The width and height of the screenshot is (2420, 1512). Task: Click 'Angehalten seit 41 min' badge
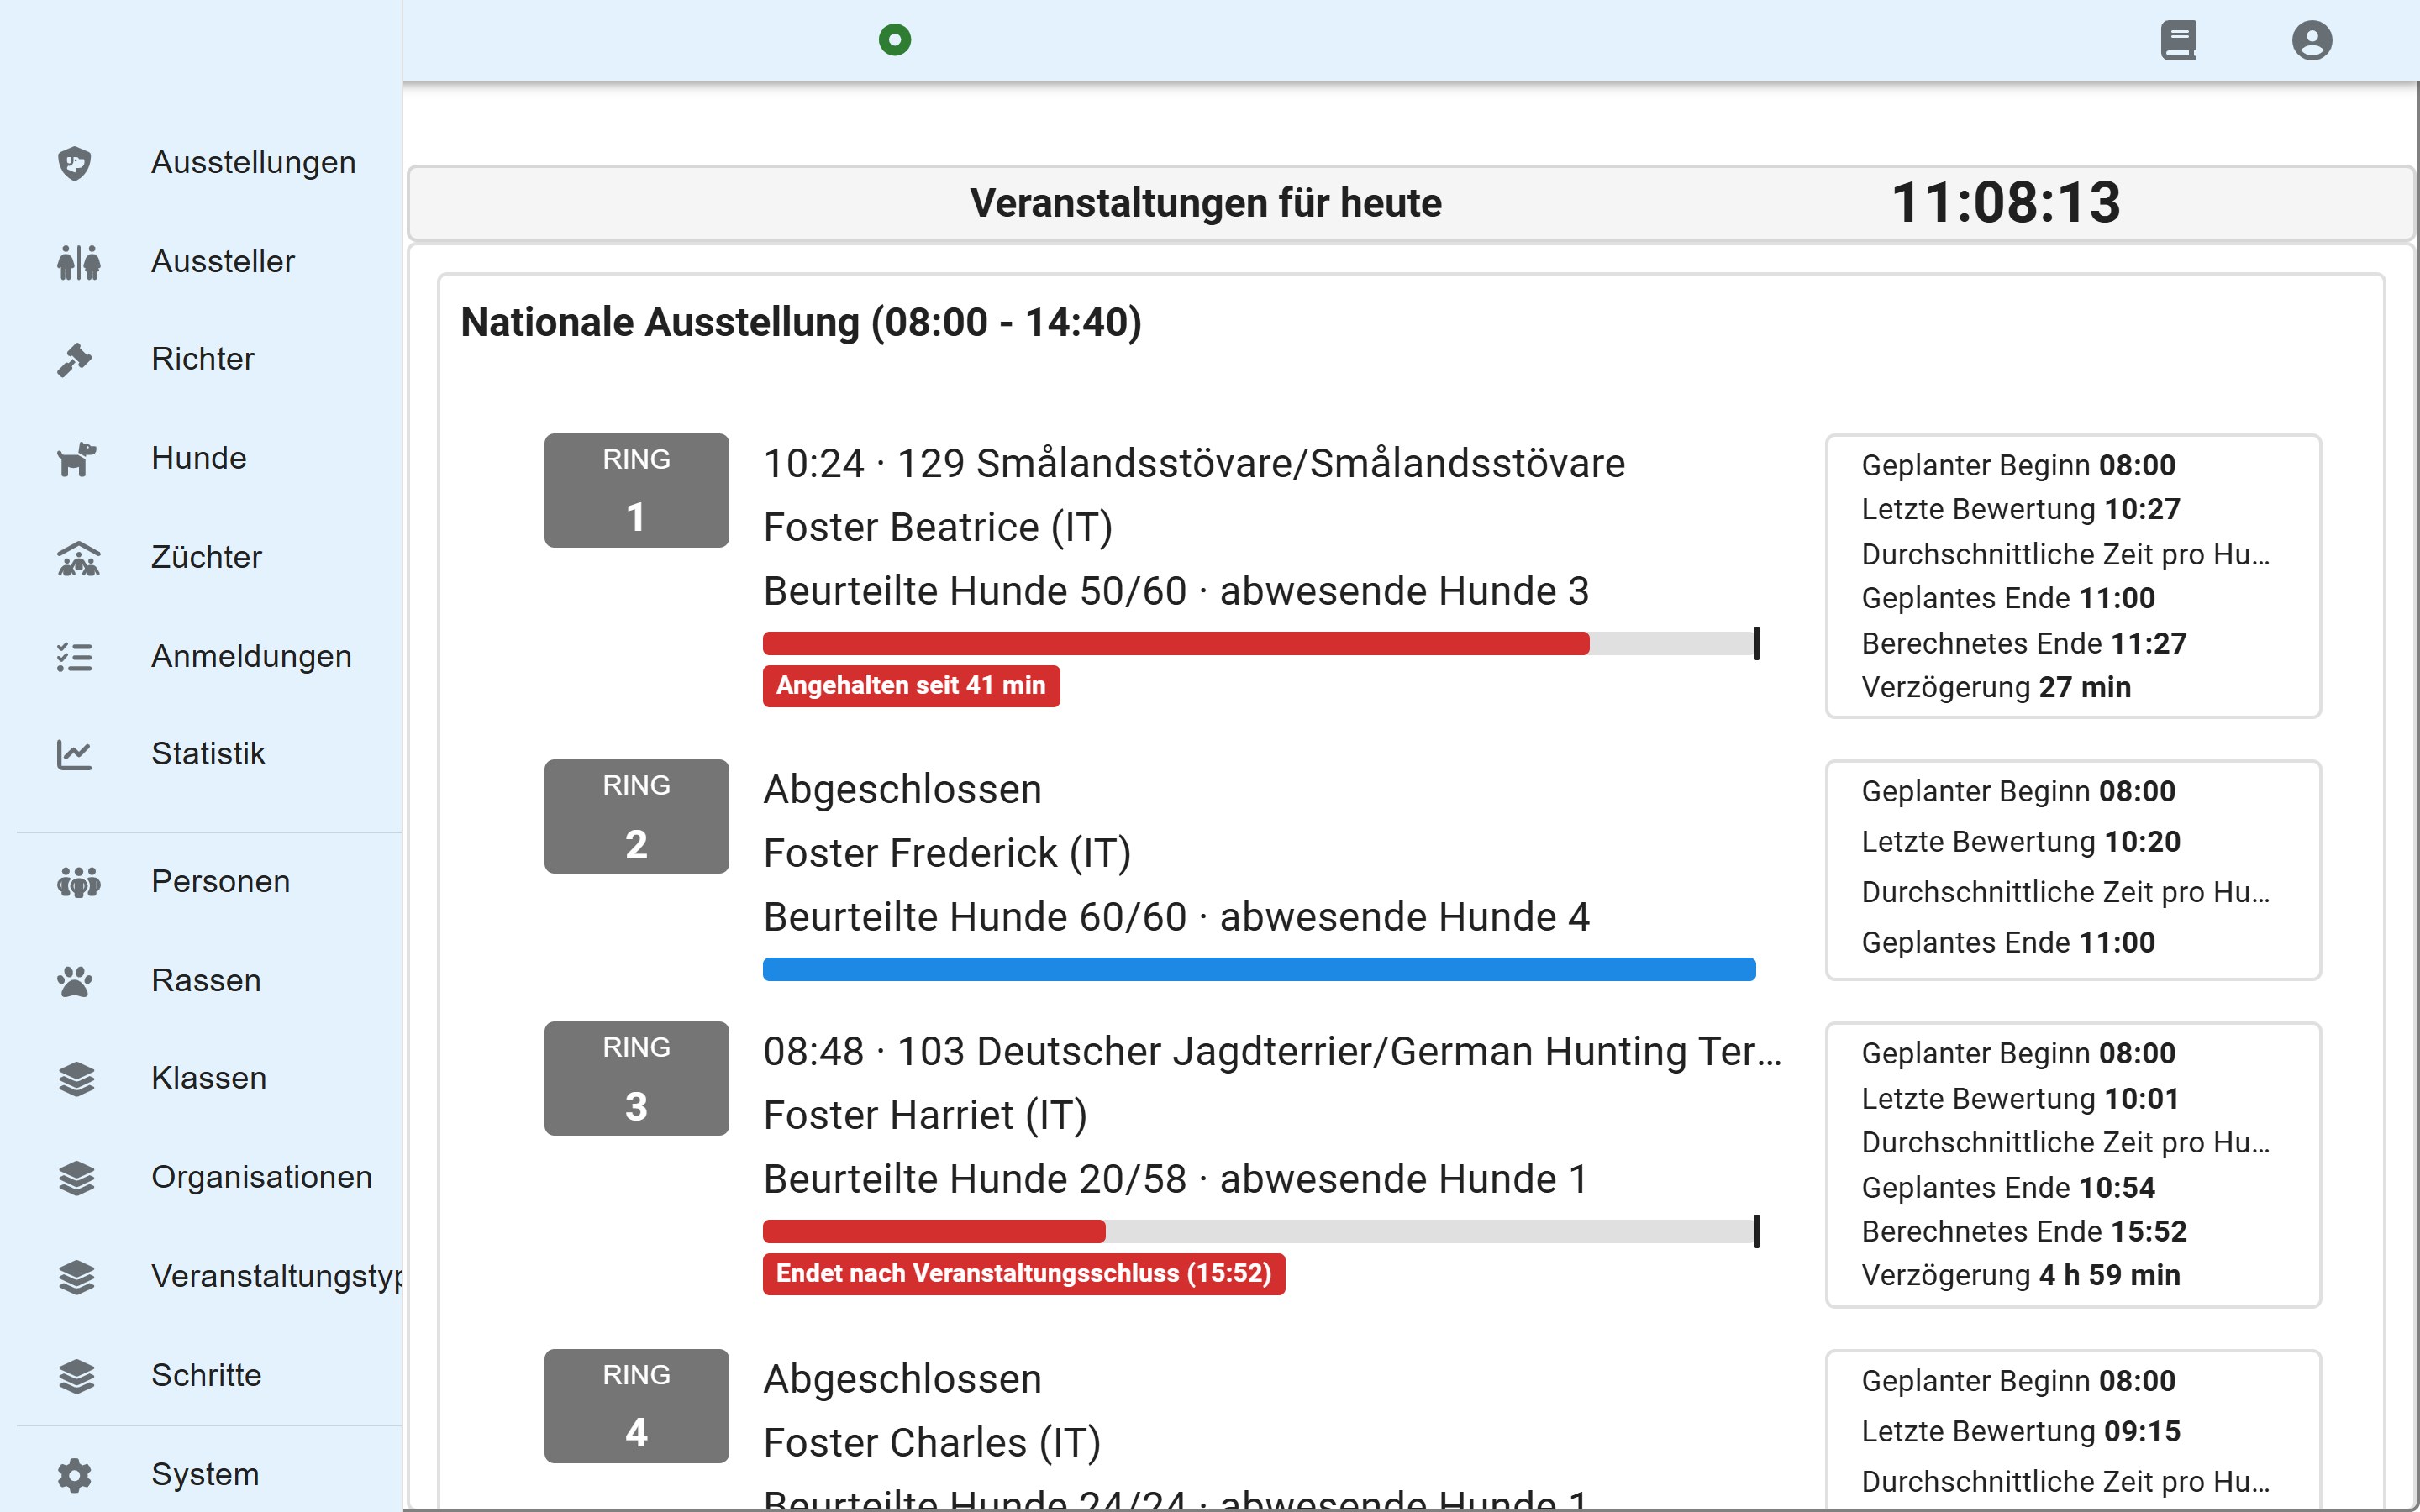point(911,686)
